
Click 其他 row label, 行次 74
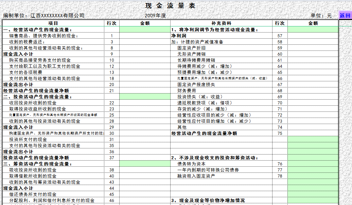click(x=182, y=127)
